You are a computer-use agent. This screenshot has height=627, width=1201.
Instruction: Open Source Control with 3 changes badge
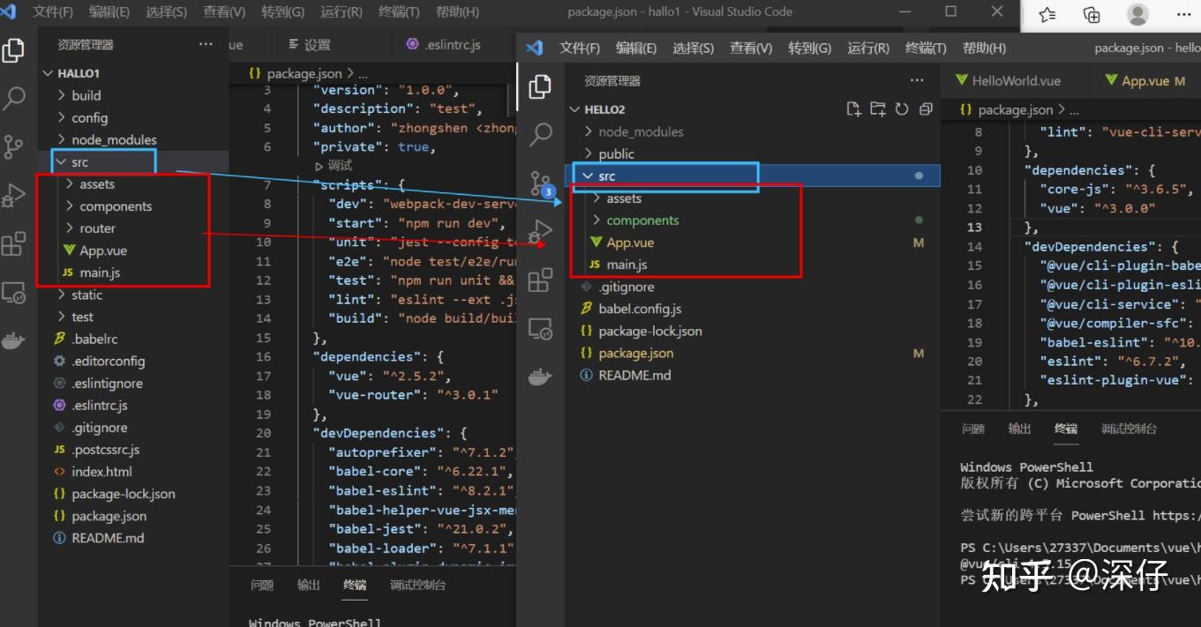pyautogui.click(x=540, y=183)
